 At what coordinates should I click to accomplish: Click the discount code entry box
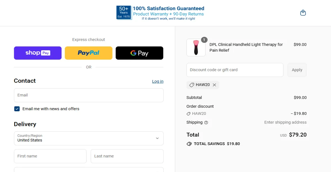(x=235, y=70)
